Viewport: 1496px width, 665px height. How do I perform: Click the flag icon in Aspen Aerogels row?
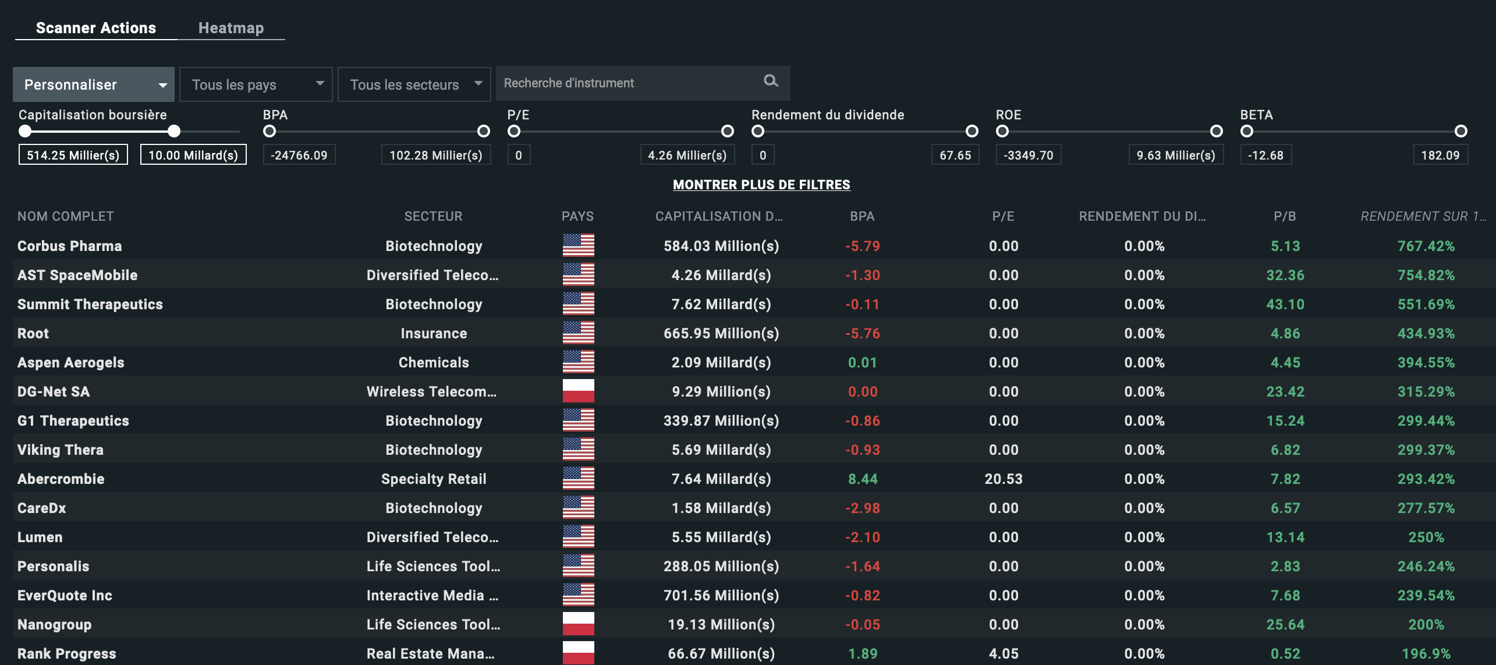pos(578,362)
